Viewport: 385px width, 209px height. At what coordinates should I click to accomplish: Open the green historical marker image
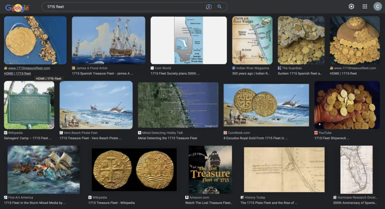coord(29,105)
